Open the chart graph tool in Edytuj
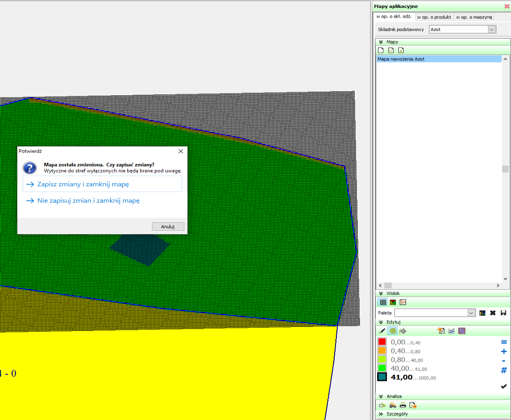This screenshot has width=511, height=420. [451, 331]
